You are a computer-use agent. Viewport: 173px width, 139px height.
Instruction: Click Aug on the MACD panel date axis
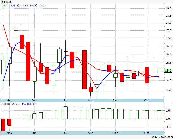pyautogui.click(x=91, y=133)
